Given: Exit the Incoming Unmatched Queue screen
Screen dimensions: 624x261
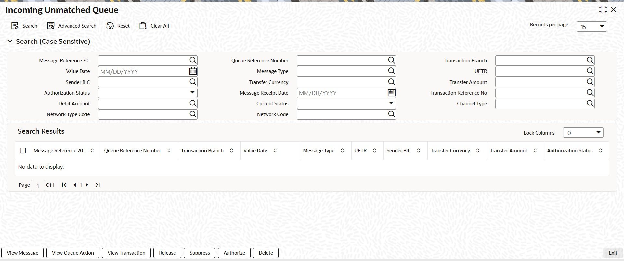Looking at the screenshot, I should coord(613,253).
